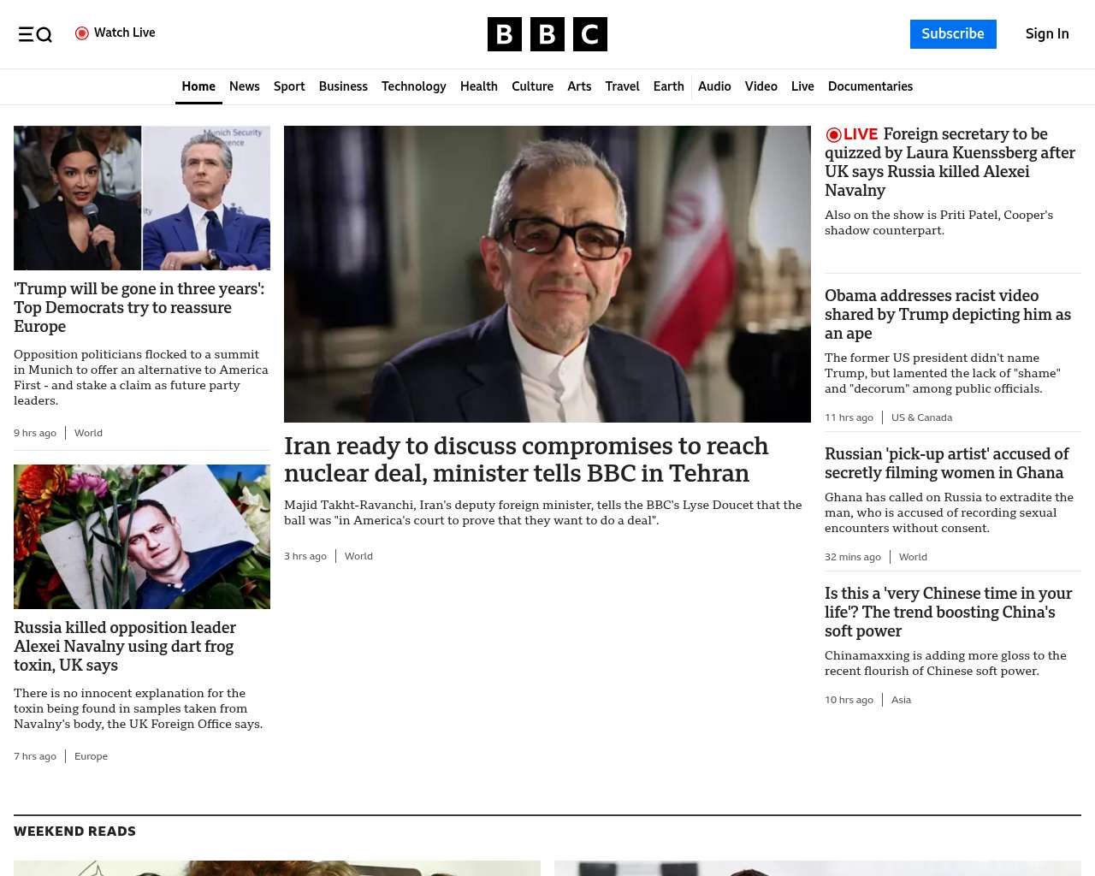Click the '9 hrs ago' timestamp

(35, 433)
